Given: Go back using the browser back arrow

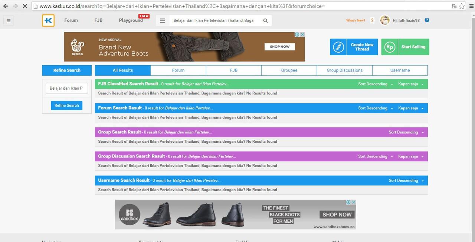Looking at the screenshot, I should [x=6, y=6].
